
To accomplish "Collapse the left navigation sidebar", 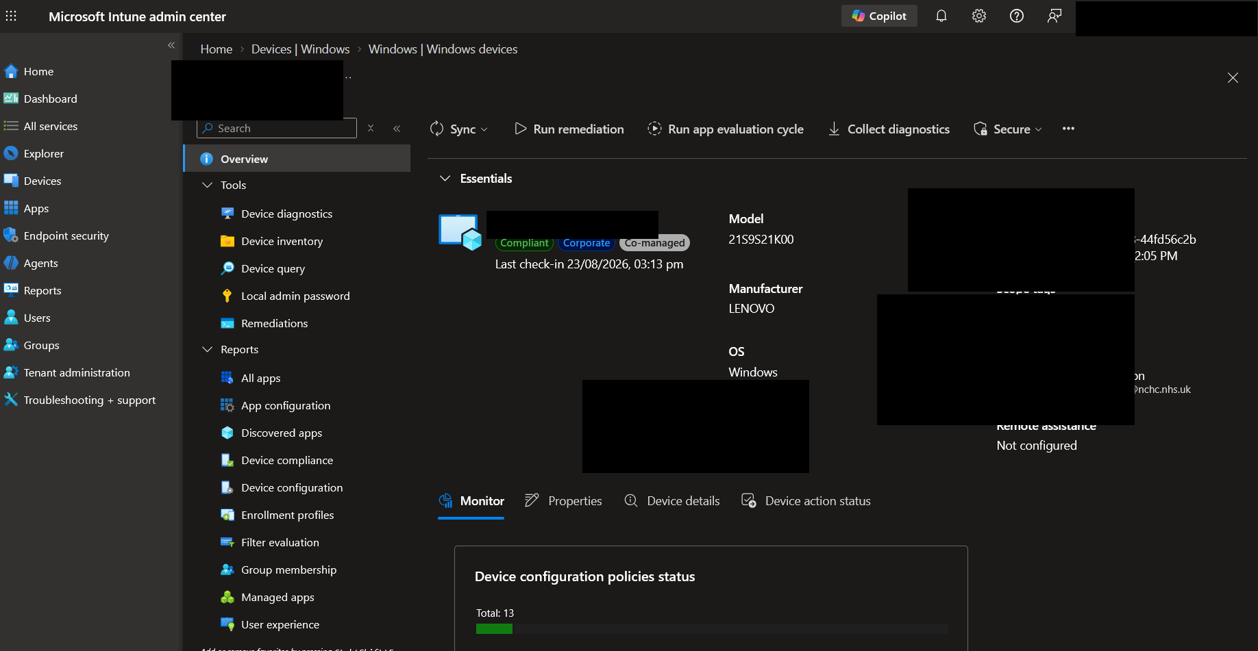I will 171,45.
